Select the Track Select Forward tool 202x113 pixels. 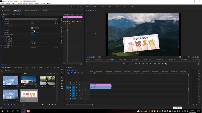point(62,72)
